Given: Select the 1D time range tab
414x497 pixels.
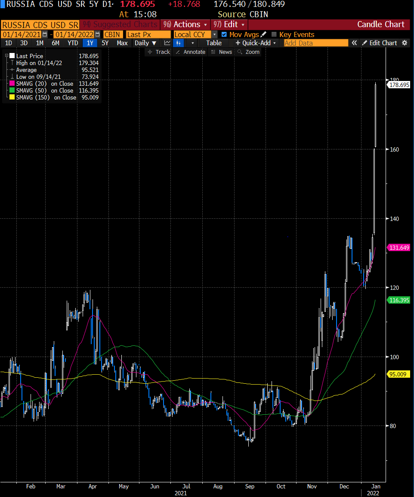Looking at the screenshot, I should (9, 43).
